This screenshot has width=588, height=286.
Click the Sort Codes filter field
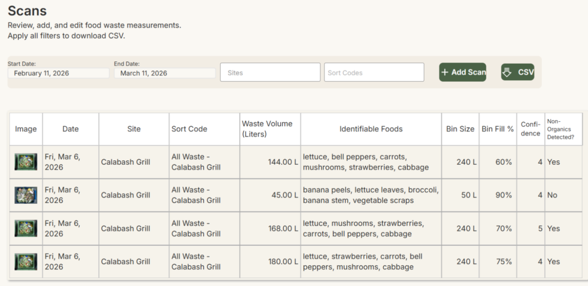click(374, 72)
